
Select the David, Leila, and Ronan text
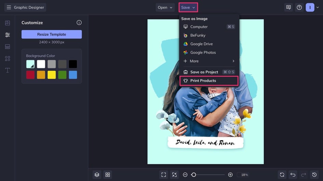(205, 142)
